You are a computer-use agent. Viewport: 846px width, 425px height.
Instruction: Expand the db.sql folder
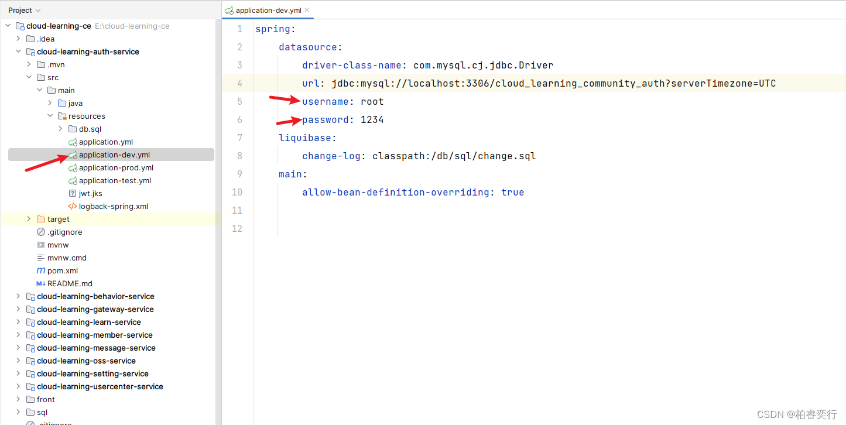coord(61,129)
